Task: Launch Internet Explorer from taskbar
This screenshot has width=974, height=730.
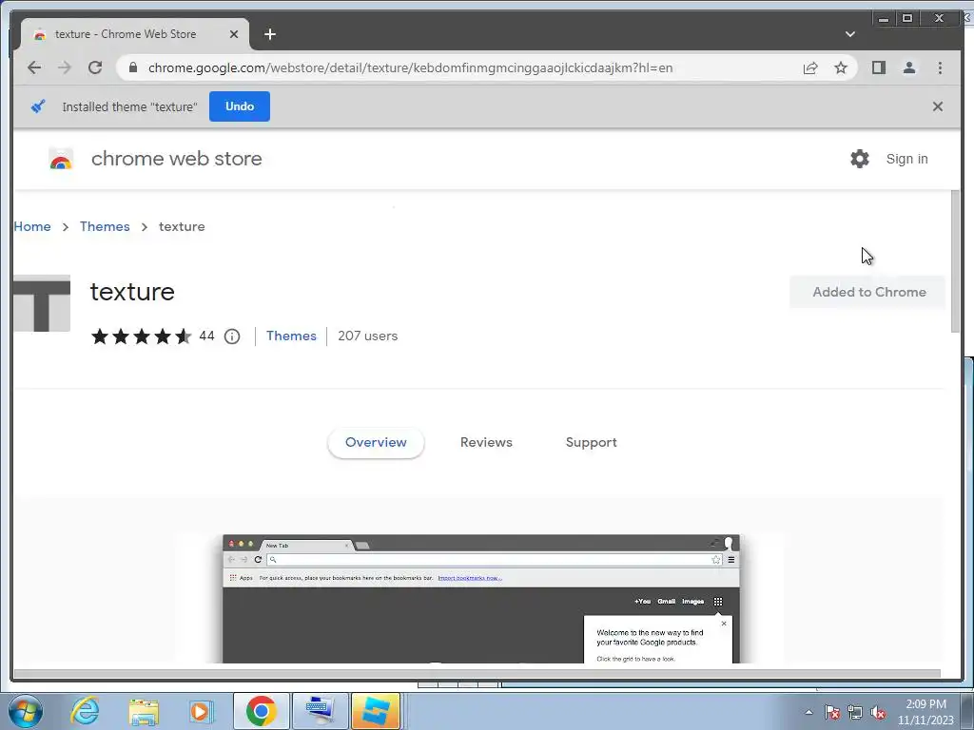Action: 85,711
